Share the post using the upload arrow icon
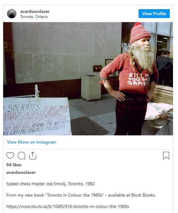 click(x=33, y=156)
